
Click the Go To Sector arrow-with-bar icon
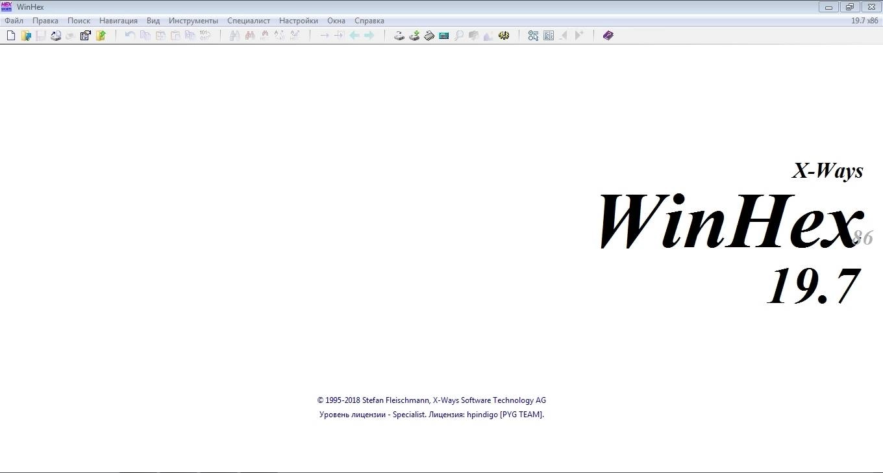pyautogui.click(x=339, y=36)
